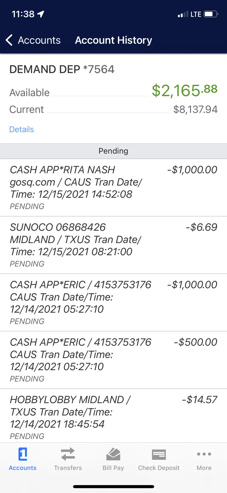Open the Check Deposit icon

(x=159, y=455)
